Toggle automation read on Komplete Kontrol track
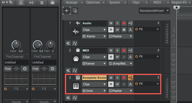This screenshot has height=103, width=192. 111,84
